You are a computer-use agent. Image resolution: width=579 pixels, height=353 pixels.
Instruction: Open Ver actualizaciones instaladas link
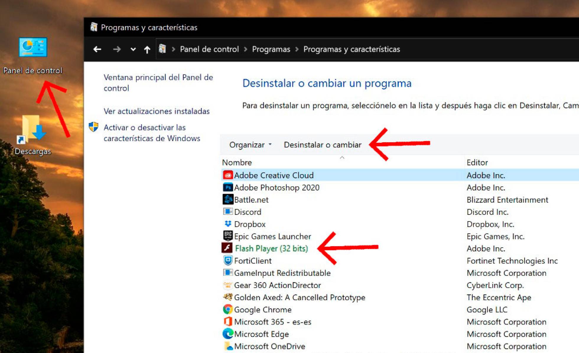pyautogui.click(x=157, y=111)
